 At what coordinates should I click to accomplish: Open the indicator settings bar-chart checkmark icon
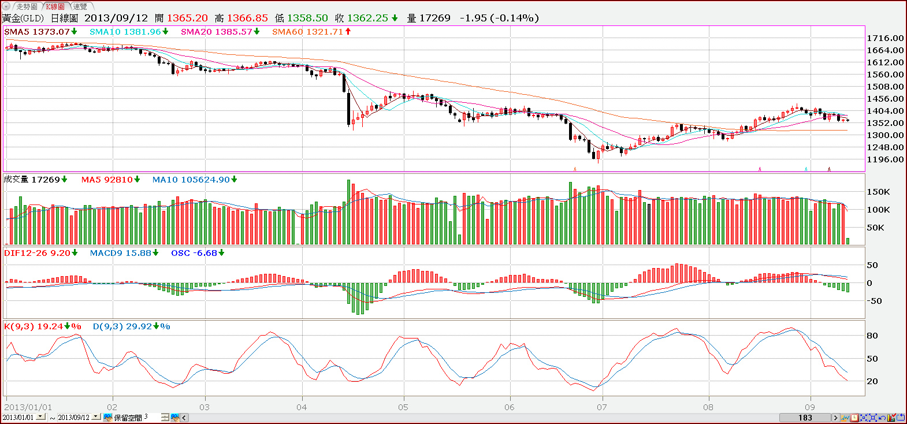(891, 417)
